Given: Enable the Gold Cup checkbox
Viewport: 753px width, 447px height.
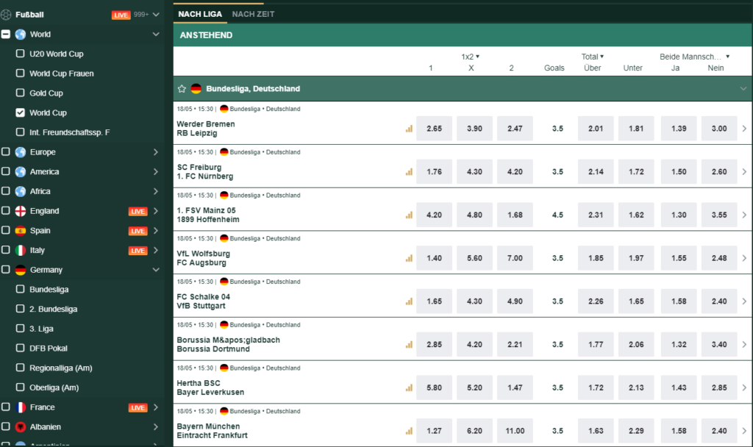Looking at the screenshot, I should coord(20,93).
